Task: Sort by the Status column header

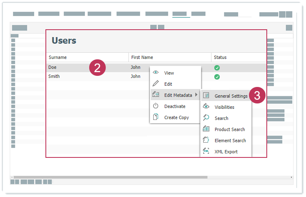Action: click(220, 57)
